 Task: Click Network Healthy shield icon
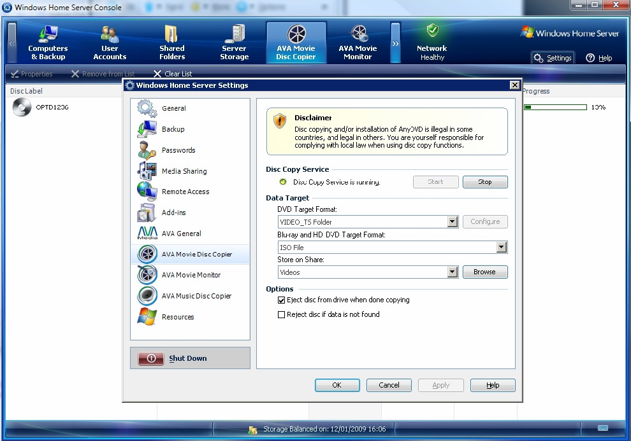pos(433,30)
